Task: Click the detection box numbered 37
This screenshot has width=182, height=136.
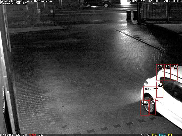Action: point(175,73)
